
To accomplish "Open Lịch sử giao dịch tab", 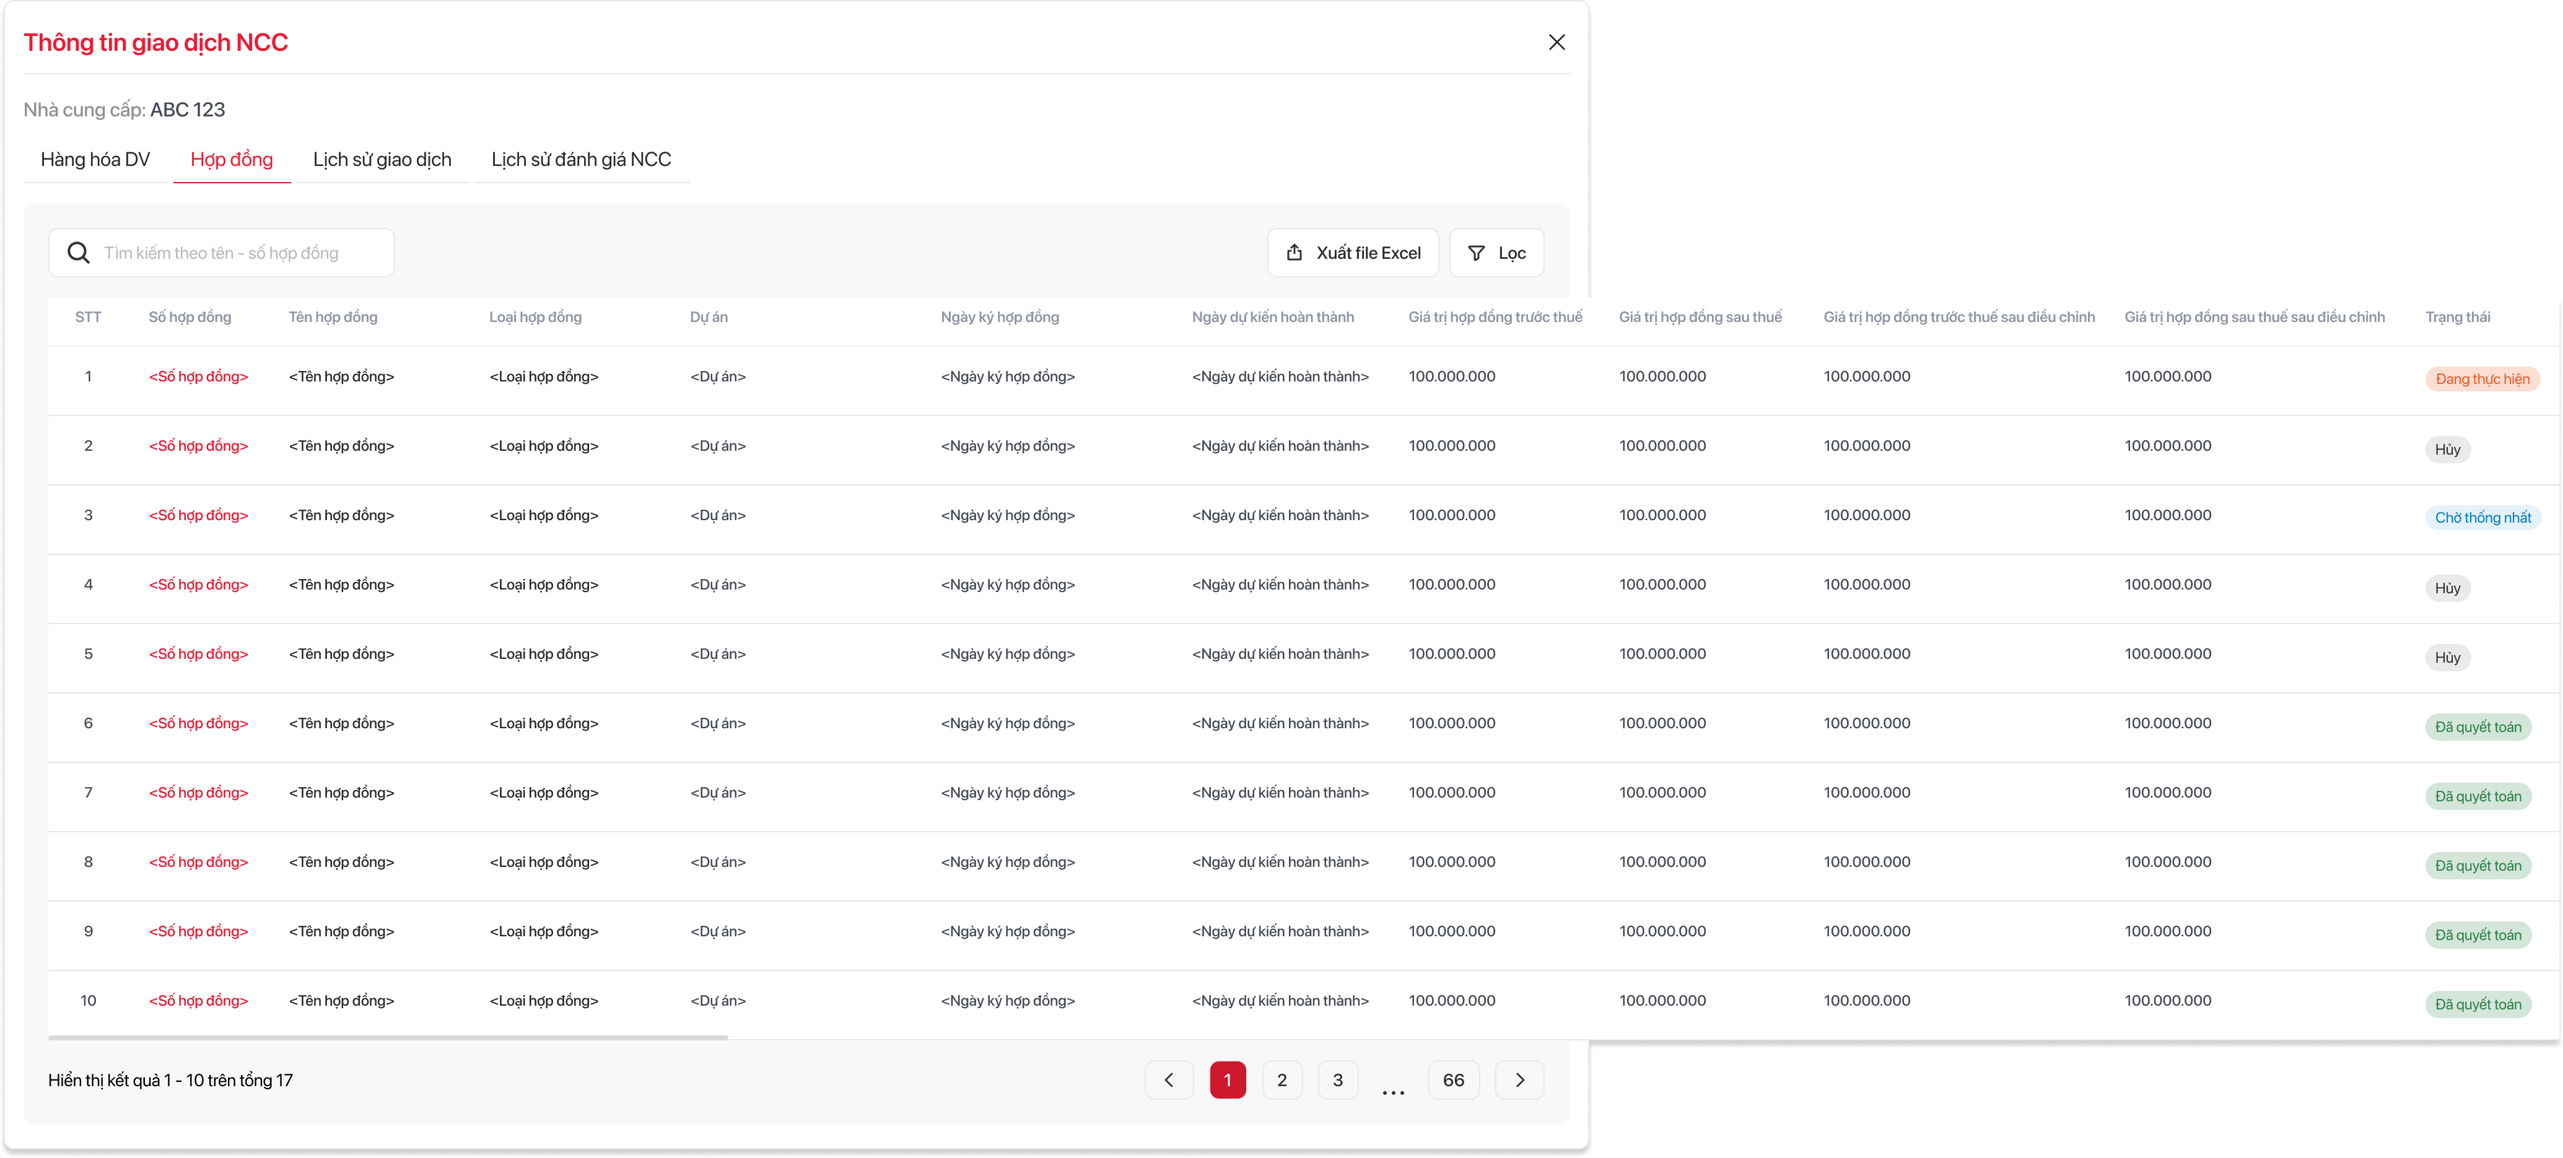I will (382, 159).
